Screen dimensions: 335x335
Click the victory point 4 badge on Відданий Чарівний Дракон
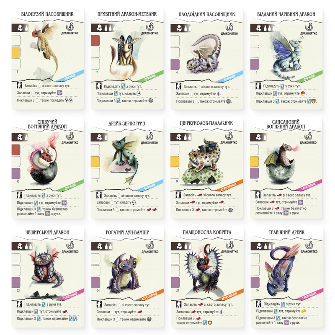point(309,27)
